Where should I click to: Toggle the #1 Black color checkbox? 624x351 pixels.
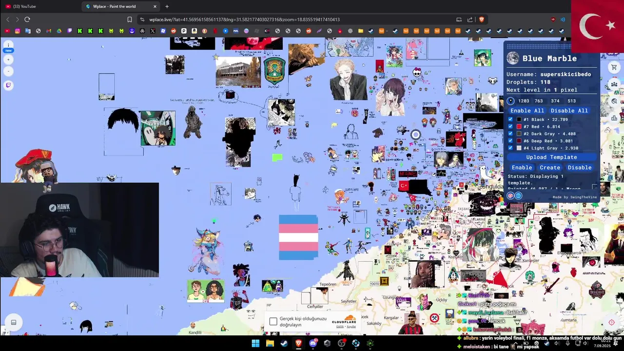(x=510, y=119)
